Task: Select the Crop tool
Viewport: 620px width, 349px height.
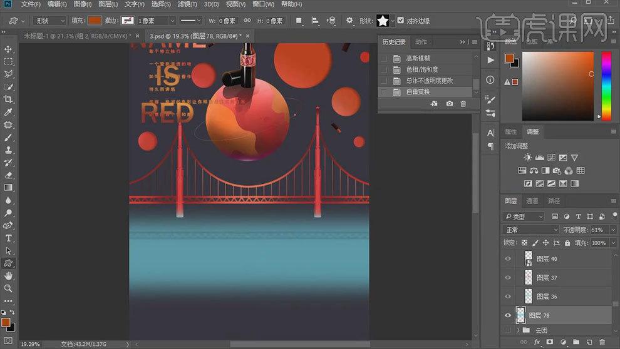Action: [x=9, y=99]
